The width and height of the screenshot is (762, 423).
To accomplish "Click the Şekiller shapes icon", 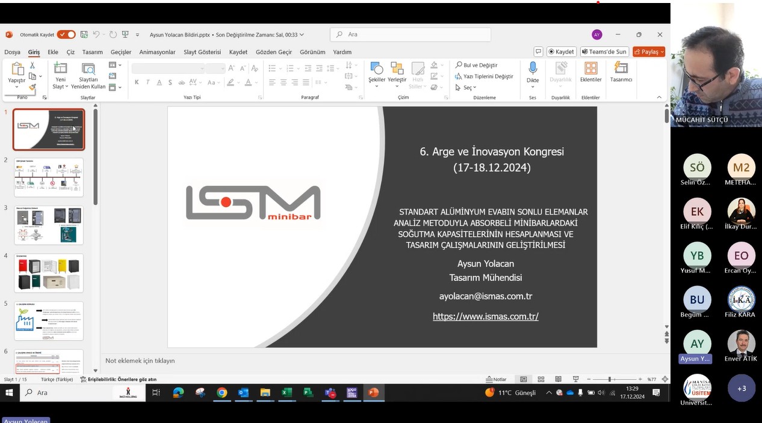I will [377, 68].
